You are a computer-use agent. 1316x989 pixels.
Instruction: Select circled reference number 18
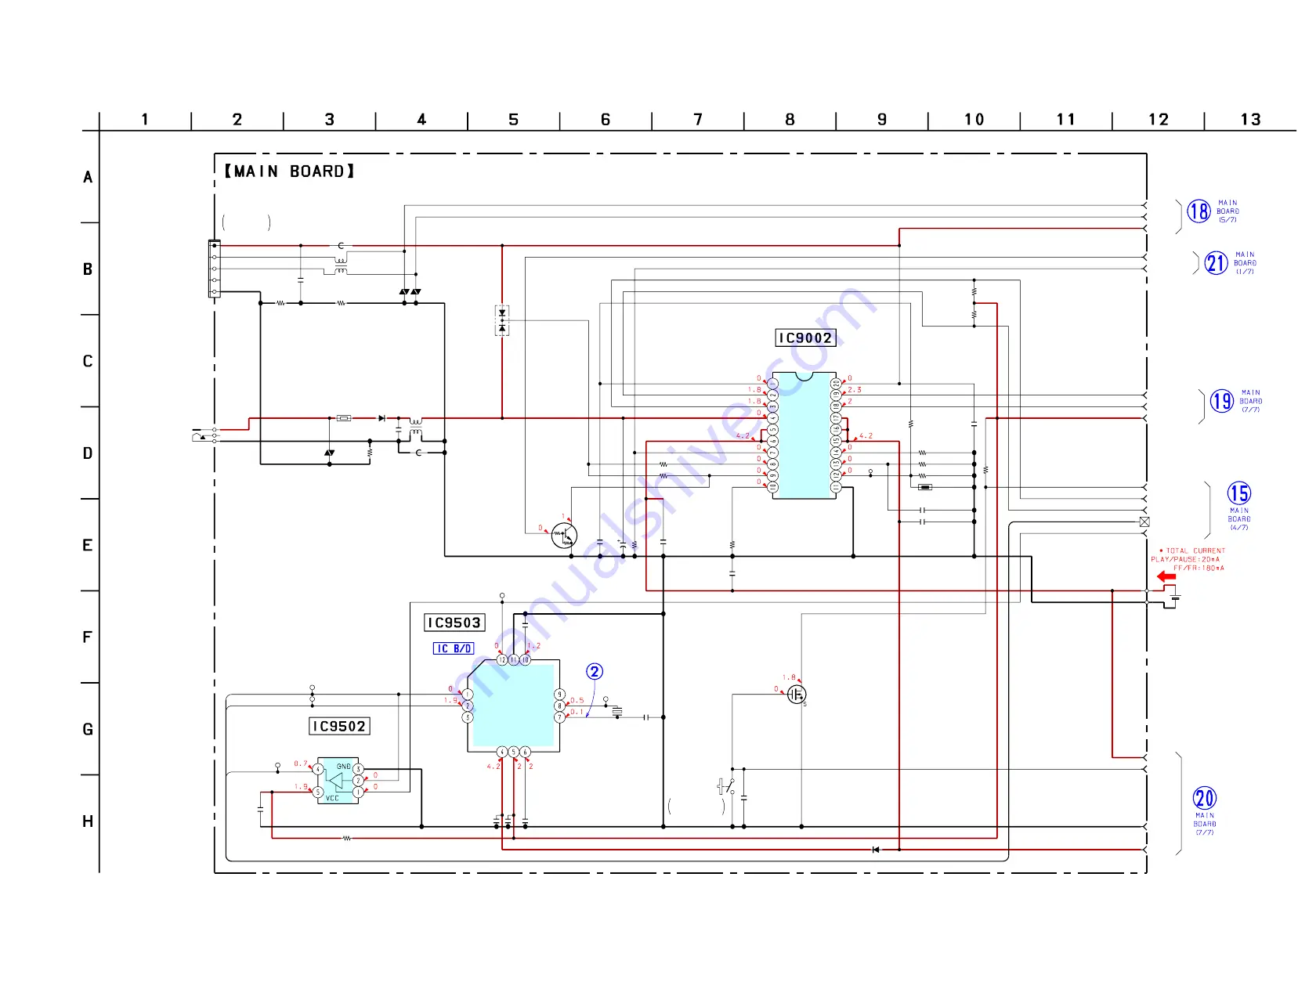pyautogui.click(x=1198, y=211)
